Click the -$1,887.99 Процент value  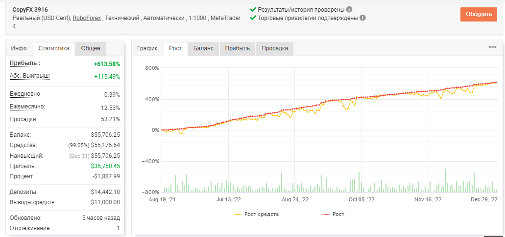pyautogui.click(x=106, y=176)
